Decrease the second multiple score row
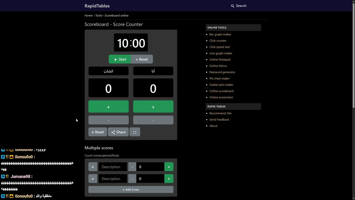Image resolution: width=355 pixels, height=200 pixels. (x=132, y=179)
